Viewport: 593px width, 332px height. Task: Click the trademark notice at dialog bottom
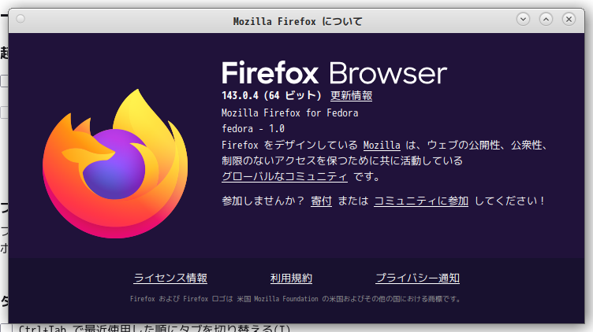click(296, 299)
